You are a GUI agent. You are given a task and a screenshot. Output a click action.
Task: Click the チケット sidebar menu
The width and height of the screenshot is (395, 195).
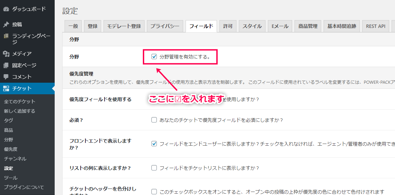pos(27,88)
